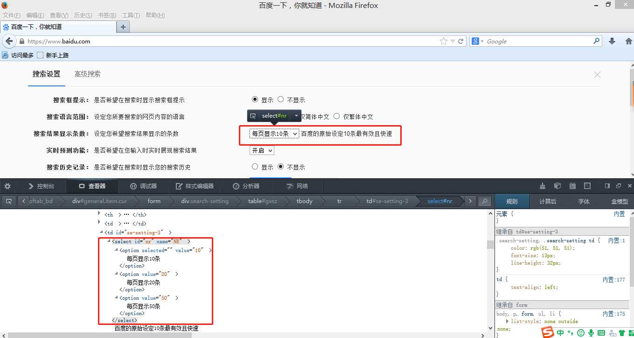The image size is (634, 338).
Task: Open the 工具(T) menu
Action: (x=131, y=15)
